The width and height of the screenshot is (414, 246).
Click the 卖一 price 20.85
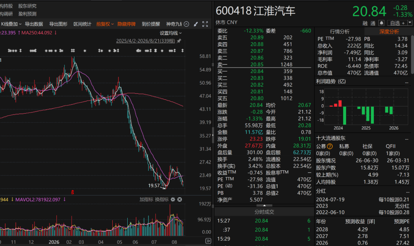(x=257, y=64)
